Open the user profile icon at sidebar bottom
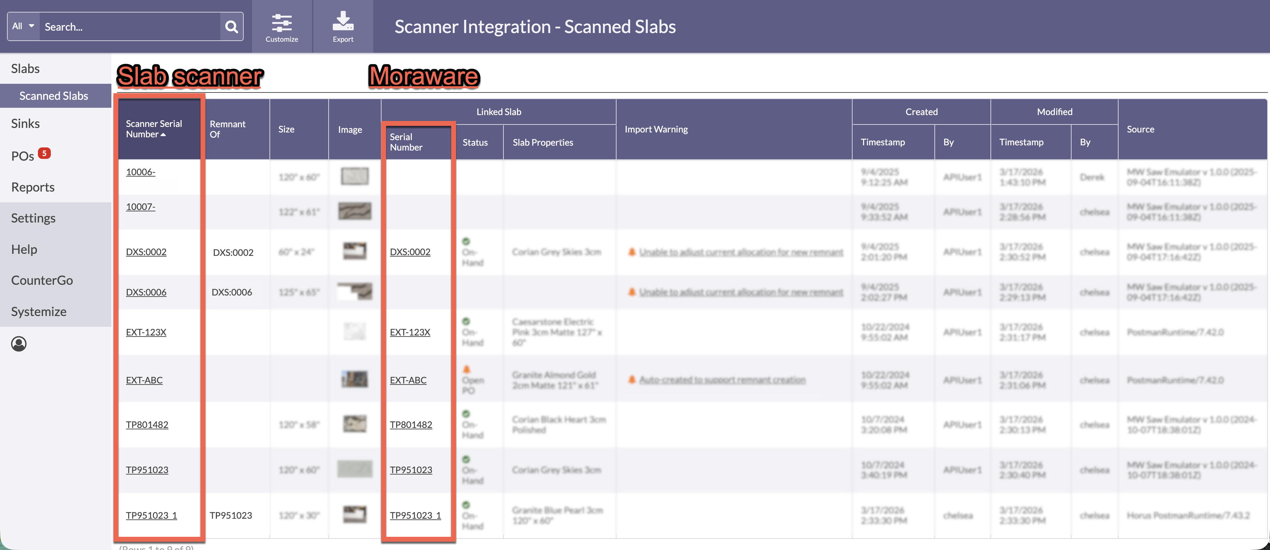 [19, 344]
